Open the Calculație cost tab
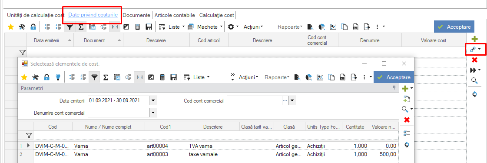Image resolution: width=487 pixels, height=163 pixels. pyautogui.click(x=217, y=15)
